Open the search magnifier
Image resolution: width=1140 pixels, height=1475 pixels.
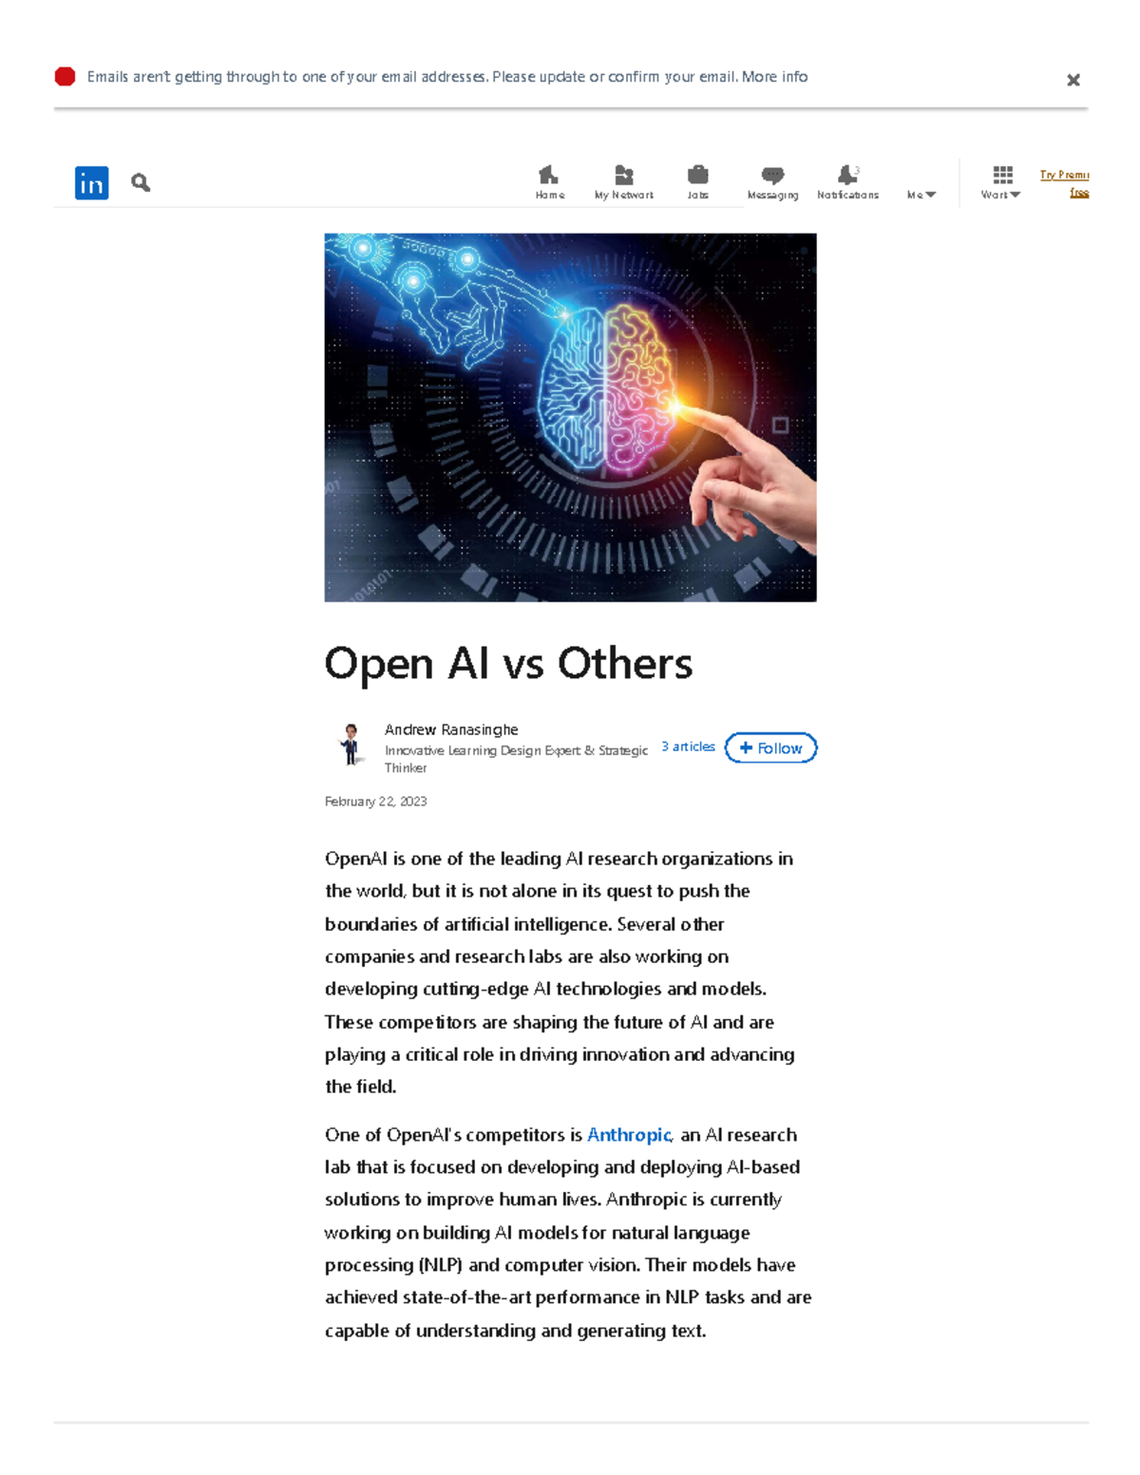pyautogui.click(x=140, y=181)
